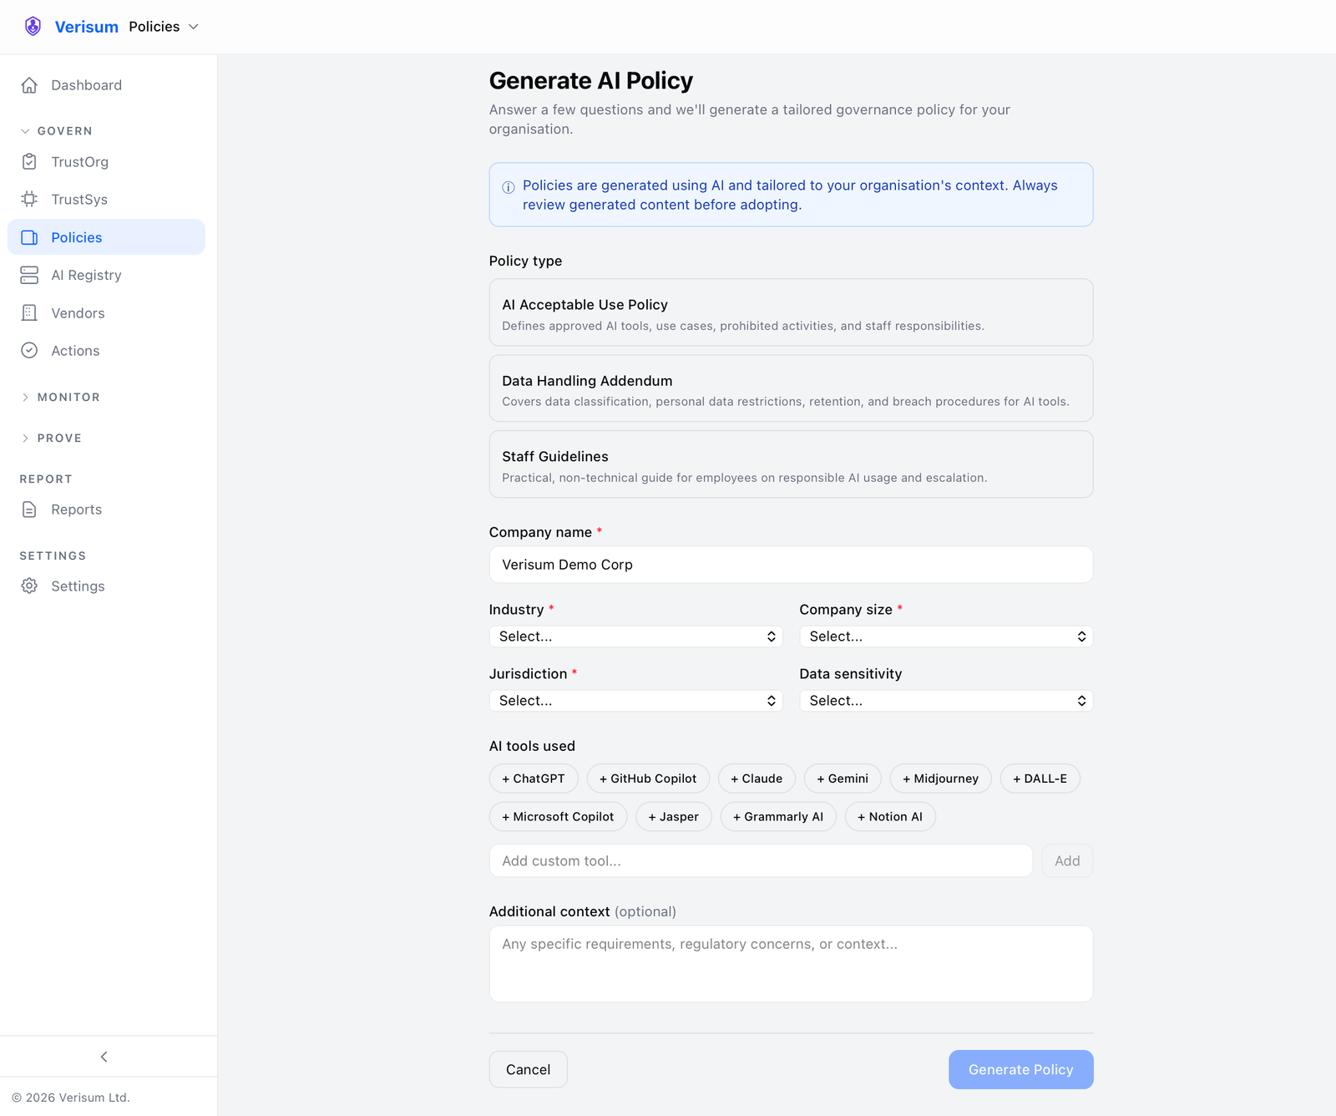Open Reports using the document icon
The image size is (1336, 1116).
point(29,509)
